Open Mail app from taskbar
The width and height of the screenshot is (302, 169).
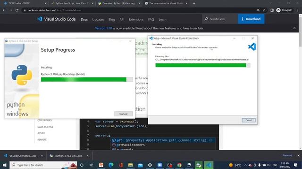(140, 165)
